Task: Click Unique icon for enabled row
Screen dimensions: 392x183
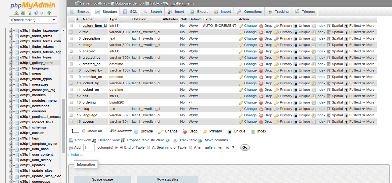Action: [296, 51]
